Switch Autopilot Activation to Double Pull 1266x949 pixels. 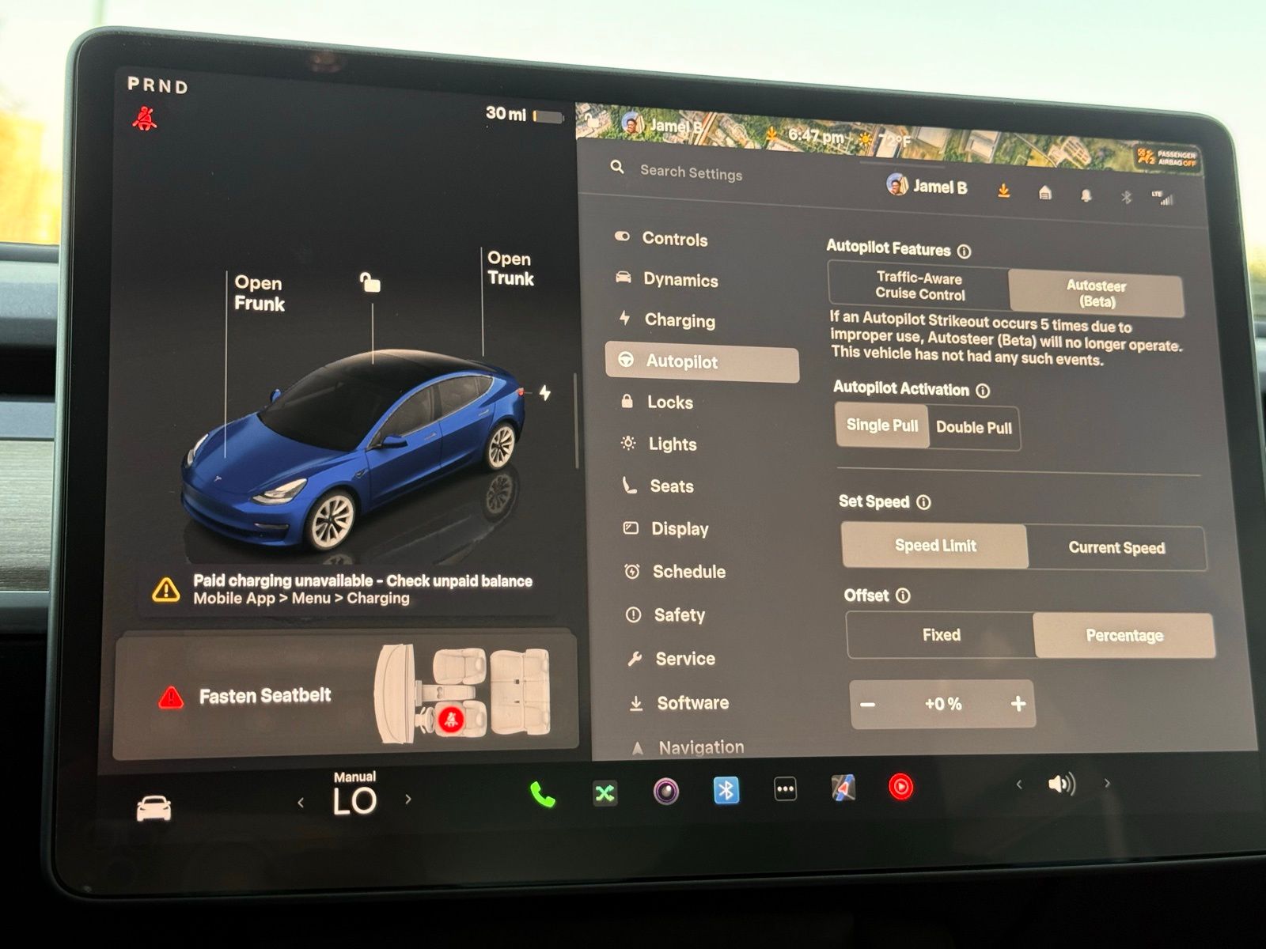(x=973, y=428)
